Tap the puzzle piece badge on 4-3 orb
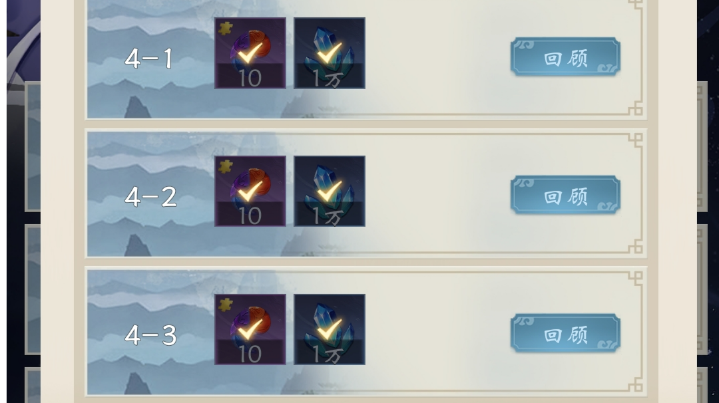The width and height of the screenshot is (719, 403). point(225,305)
